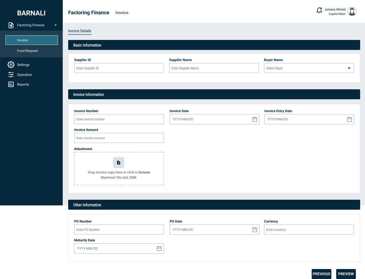Viewport: 365px width, 279px height.
Task: Click the Settings gear icon
Action: point(11,65)
